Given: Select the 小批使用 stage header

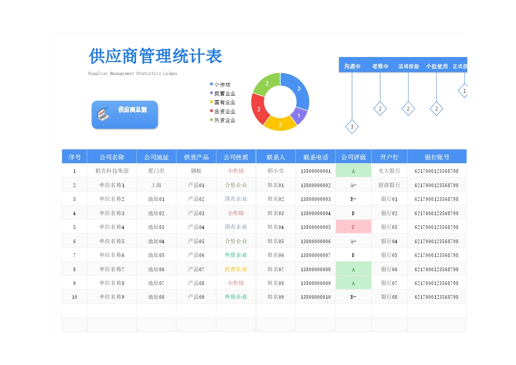Looking at the screenshot, I should [x=437, y=66].
